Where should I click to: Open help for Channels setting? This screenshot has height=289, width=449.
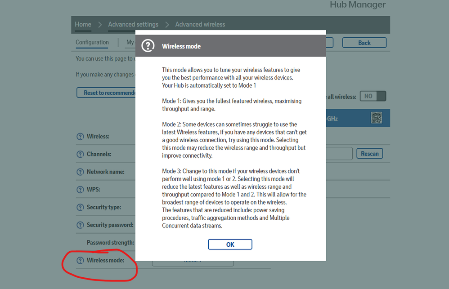pyautogui.click(x=80, y=154)
